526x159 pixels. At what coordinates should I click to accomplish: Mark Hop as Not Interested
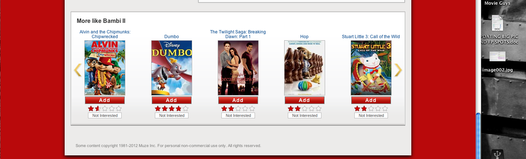pyautogui.click(x=305, y=115)
